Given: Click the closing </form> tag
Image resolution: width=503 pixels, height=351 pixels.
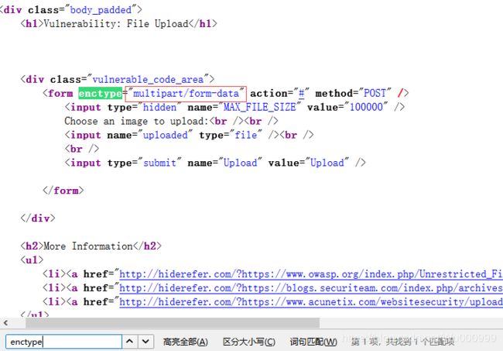Looking at the screenshot, I should 63,191.
